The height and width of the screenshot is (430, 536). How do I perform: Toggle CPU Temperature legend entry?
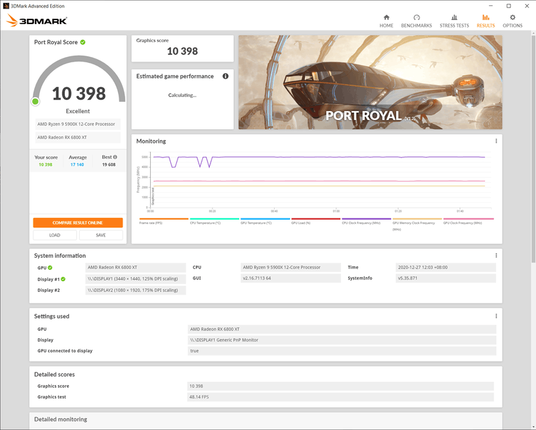click(214, 221)
